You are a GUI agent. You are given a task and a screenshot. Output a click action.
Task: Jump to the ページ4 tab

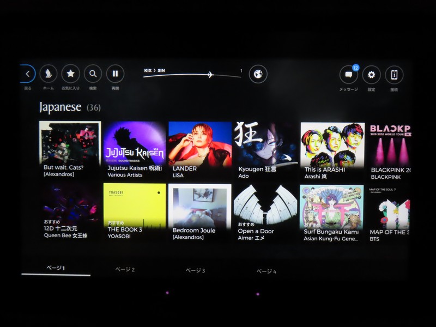[267, 271]
